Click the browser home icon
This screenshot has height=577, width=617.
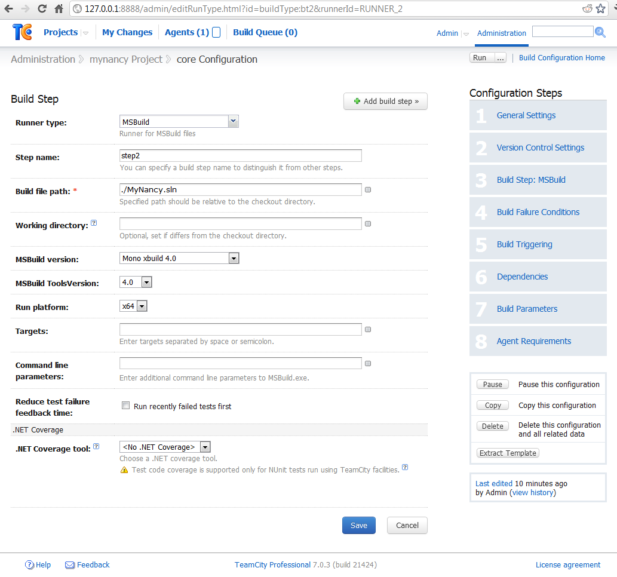pyautogui.click(x=59, y=8)
